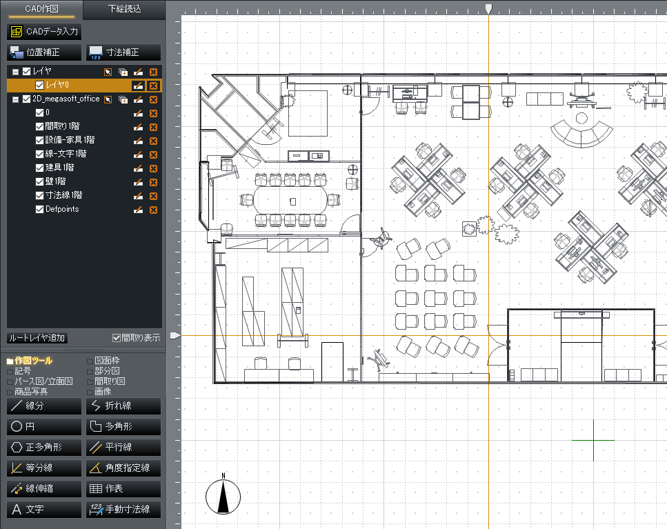Delete the 壁1階 layer with X icon
This screenshot has width=667, height=529.
154,182
